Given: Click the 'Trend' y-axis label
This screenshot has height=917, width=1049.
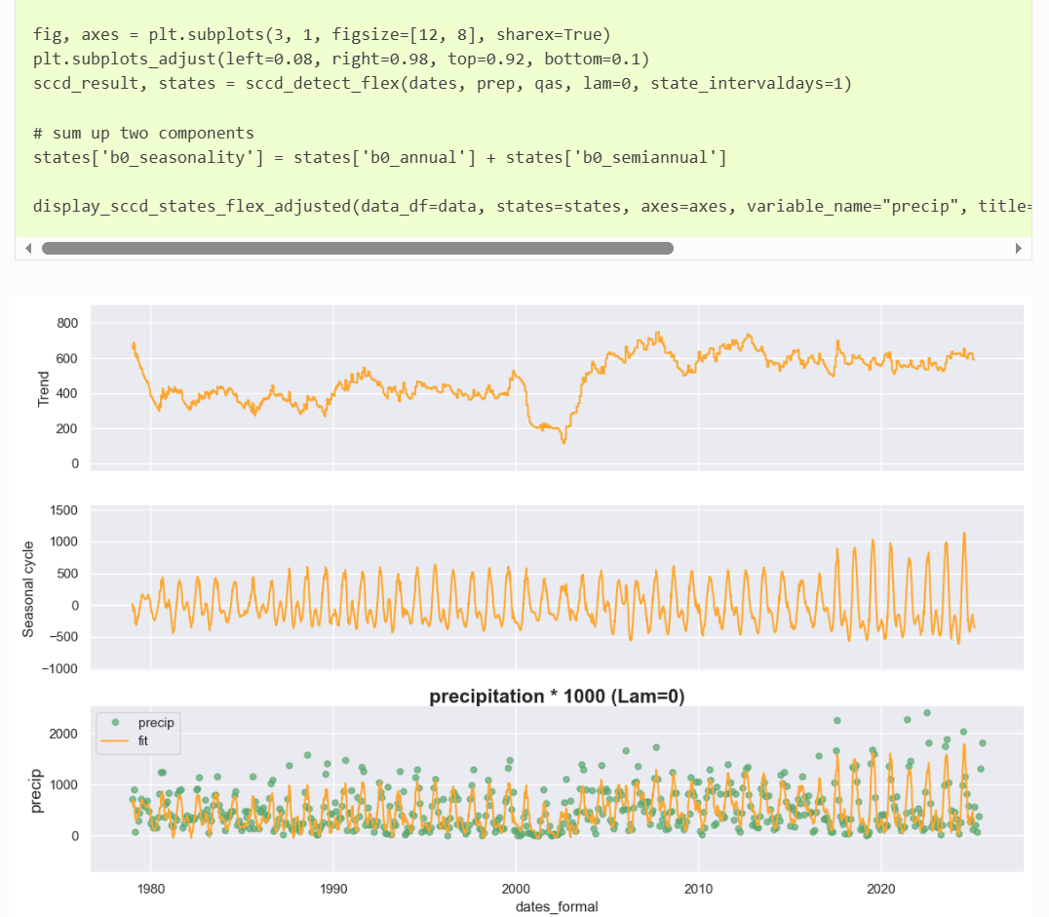Looking at the screenshot, I should point(44,389).
